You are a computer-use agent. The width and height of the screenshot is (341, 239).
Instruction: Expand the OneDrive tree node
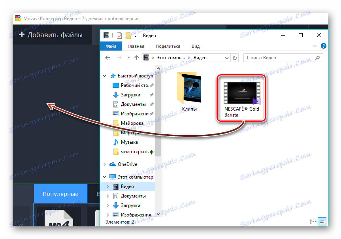coord(105,164)
